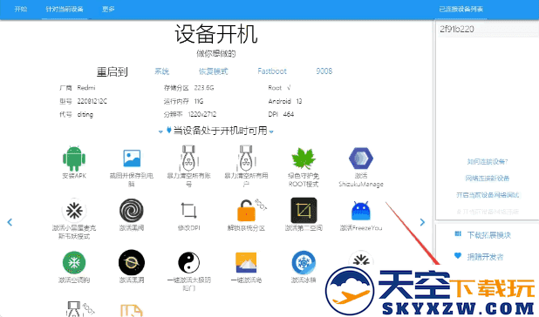The width and height of the screenshot is (539, 317).
Task: Click 暴力清空所有账号 bomb icon
Action: pyautogui.click(x=188, y=158)
